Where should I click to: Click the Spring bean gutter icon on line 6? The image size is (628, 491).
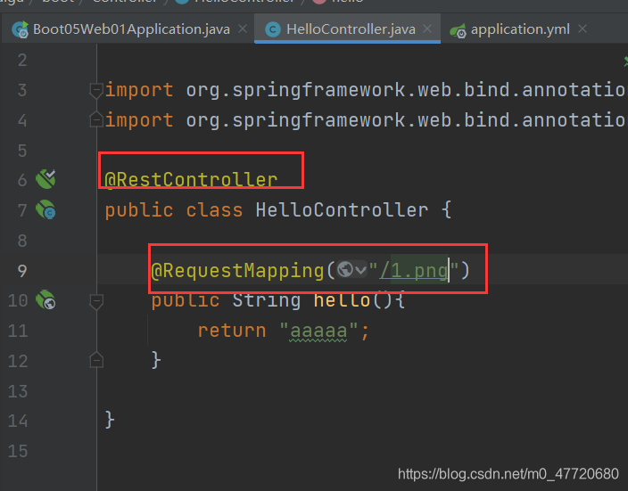(x=45, y=179)
